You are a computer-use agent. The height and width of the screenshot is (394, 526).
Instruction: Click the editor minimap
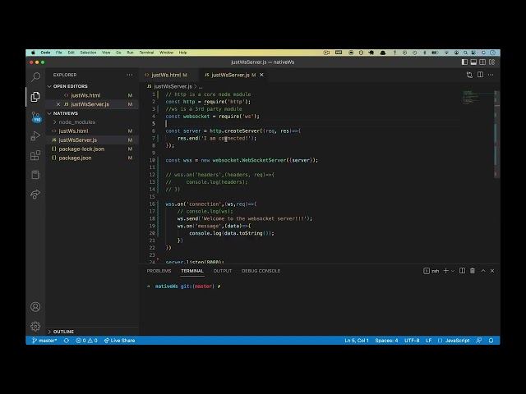pos(477,97)
